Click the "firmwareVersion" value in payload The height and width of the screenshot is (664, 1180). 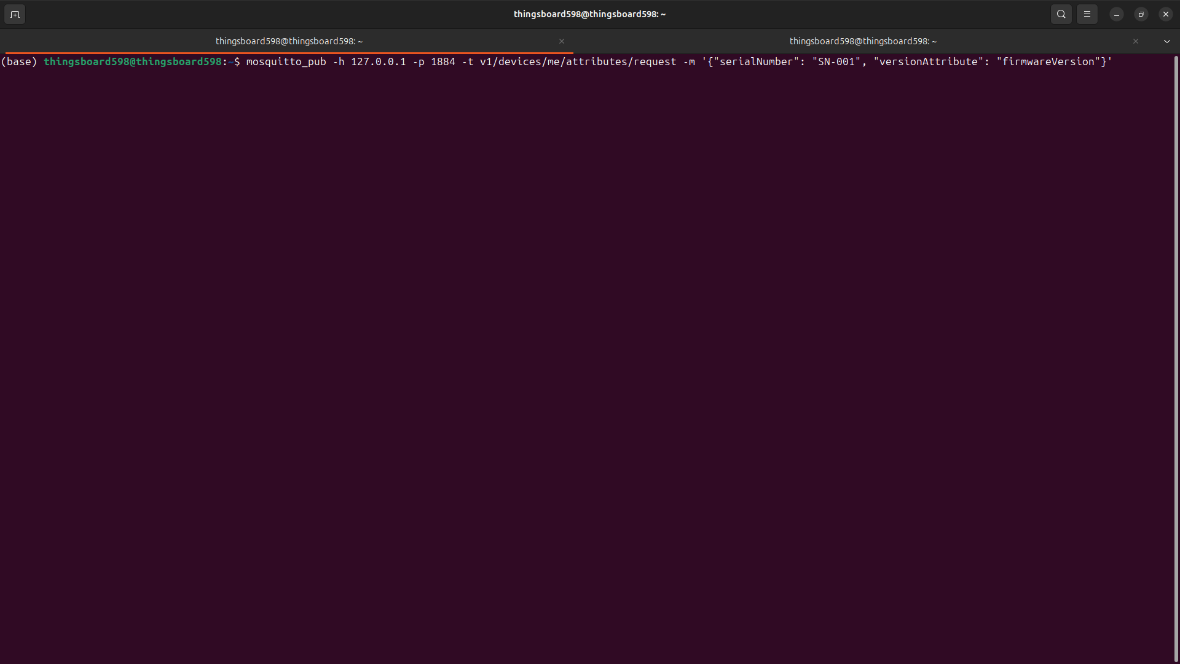pos(1048,61)
